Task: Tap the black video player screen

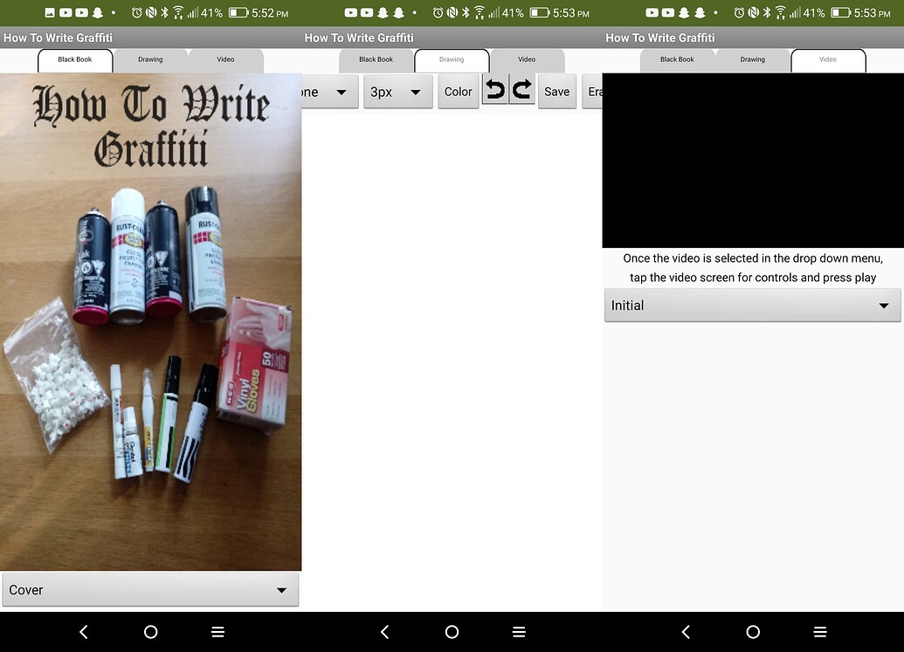Action: click(751, 161)
